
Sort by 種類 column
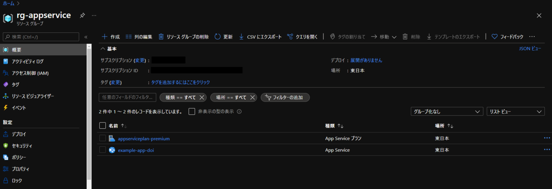(334, 126)
